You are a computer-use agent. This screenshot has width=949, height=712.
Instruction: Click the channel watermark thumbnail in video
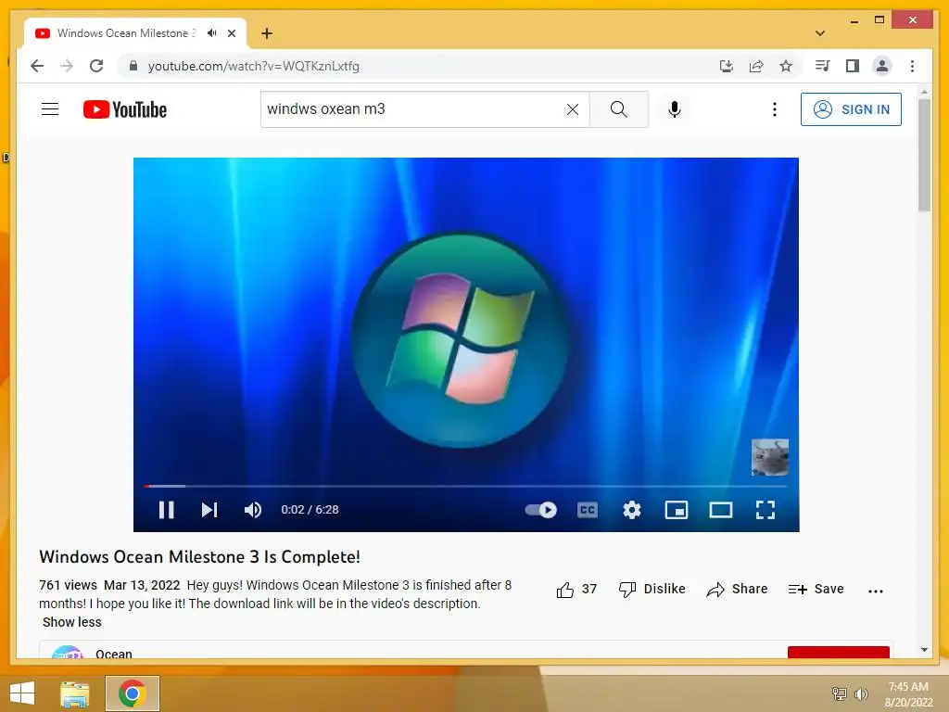coord(770,456)
